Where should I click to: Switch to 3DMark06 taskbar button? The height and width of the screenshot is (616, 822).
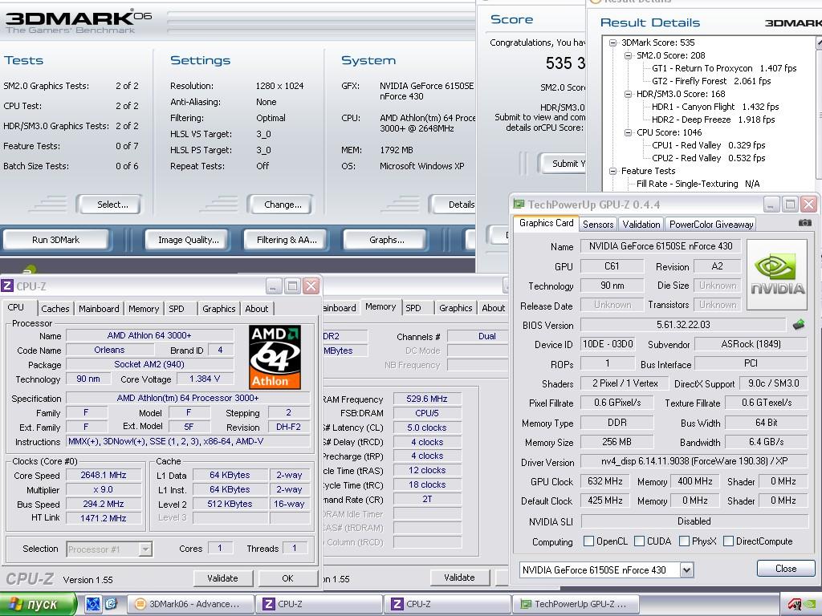(x=191, y=604)
